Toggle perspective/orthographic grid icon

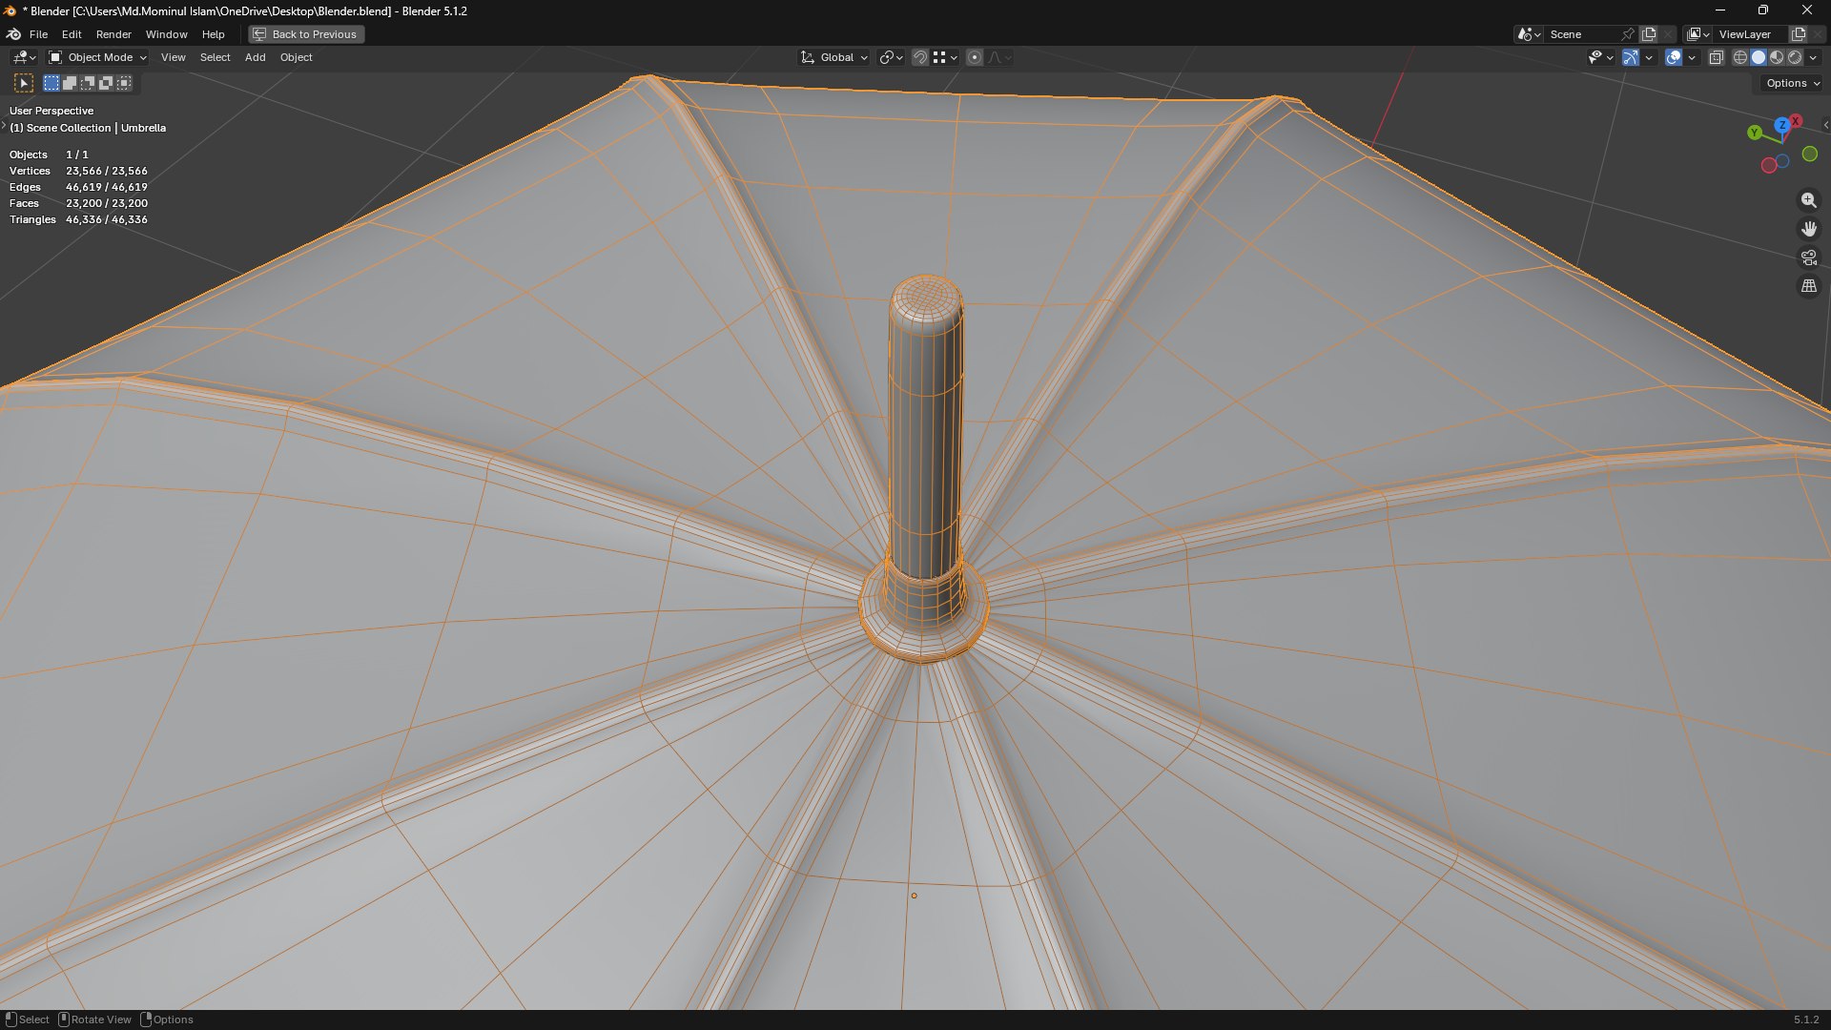click(1808, 286)
